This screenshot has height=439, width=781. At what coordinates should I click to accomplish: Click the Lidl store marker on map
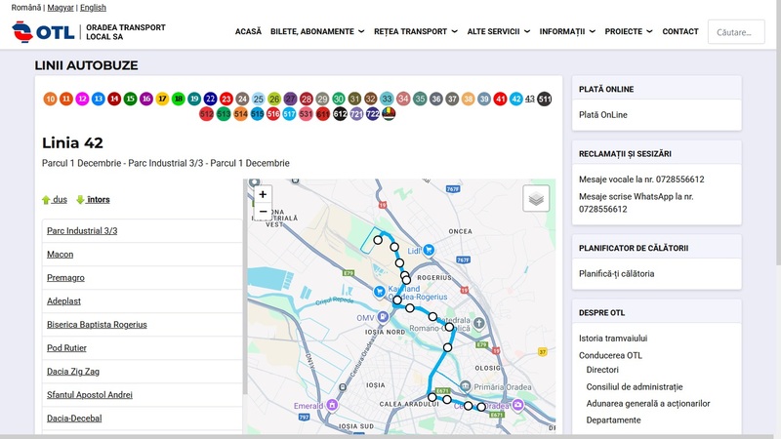429,250
